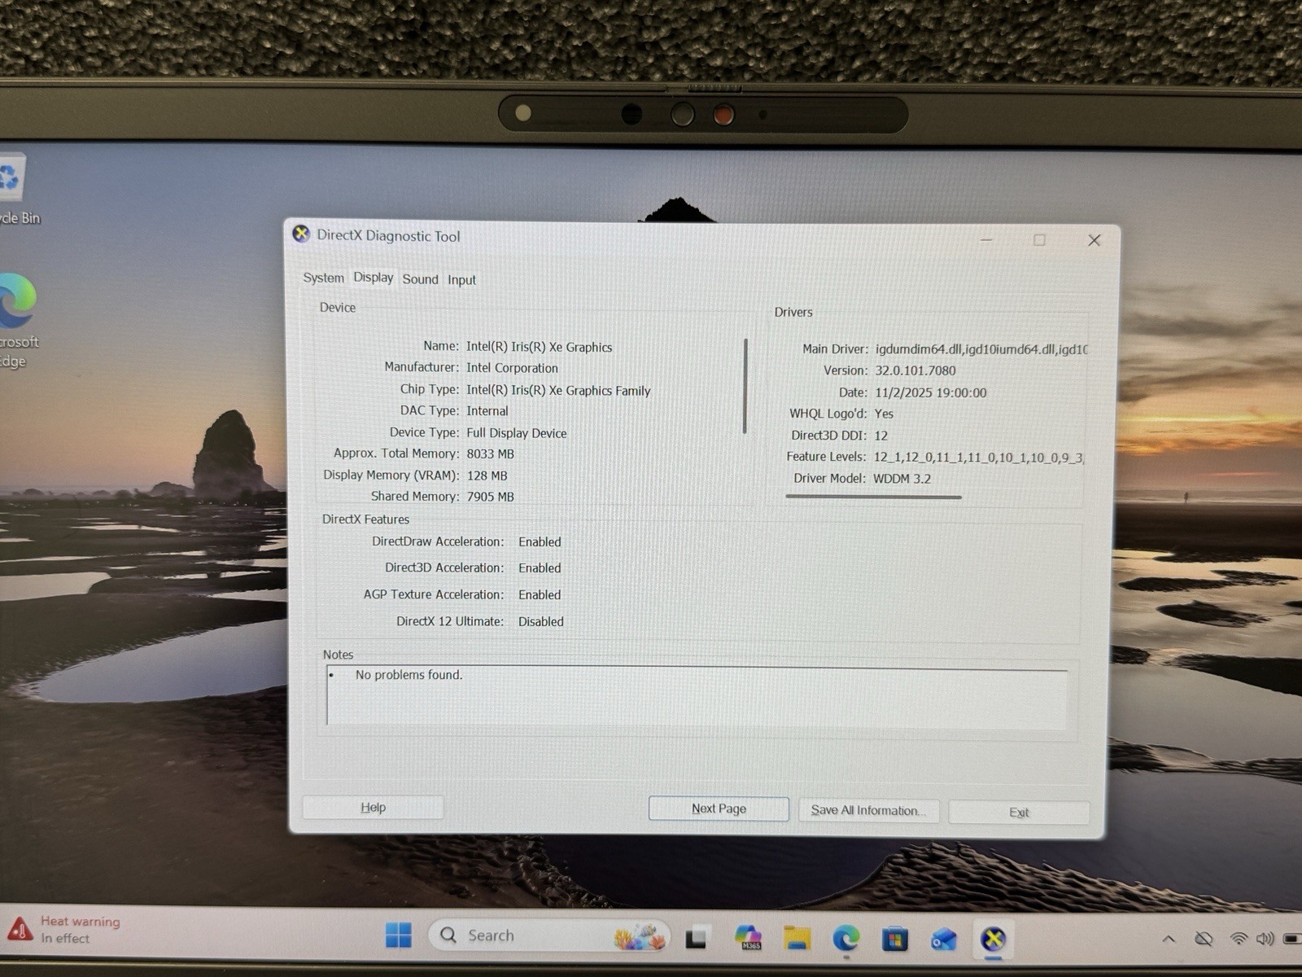Click the Device panel vertical scrollbar
1302x977 pixels.
(745, 386)
